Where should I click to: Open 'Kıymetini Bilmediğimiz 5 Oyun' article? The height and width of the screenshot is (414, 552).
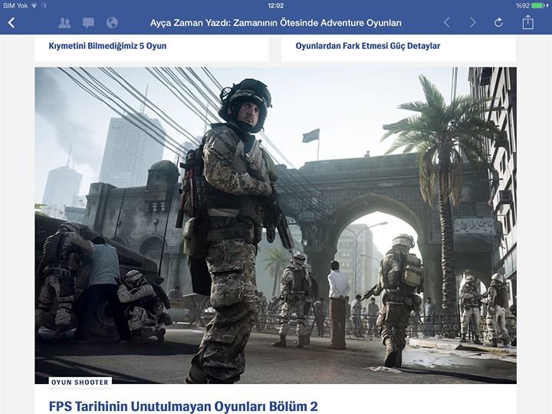[x=107, y=46]
